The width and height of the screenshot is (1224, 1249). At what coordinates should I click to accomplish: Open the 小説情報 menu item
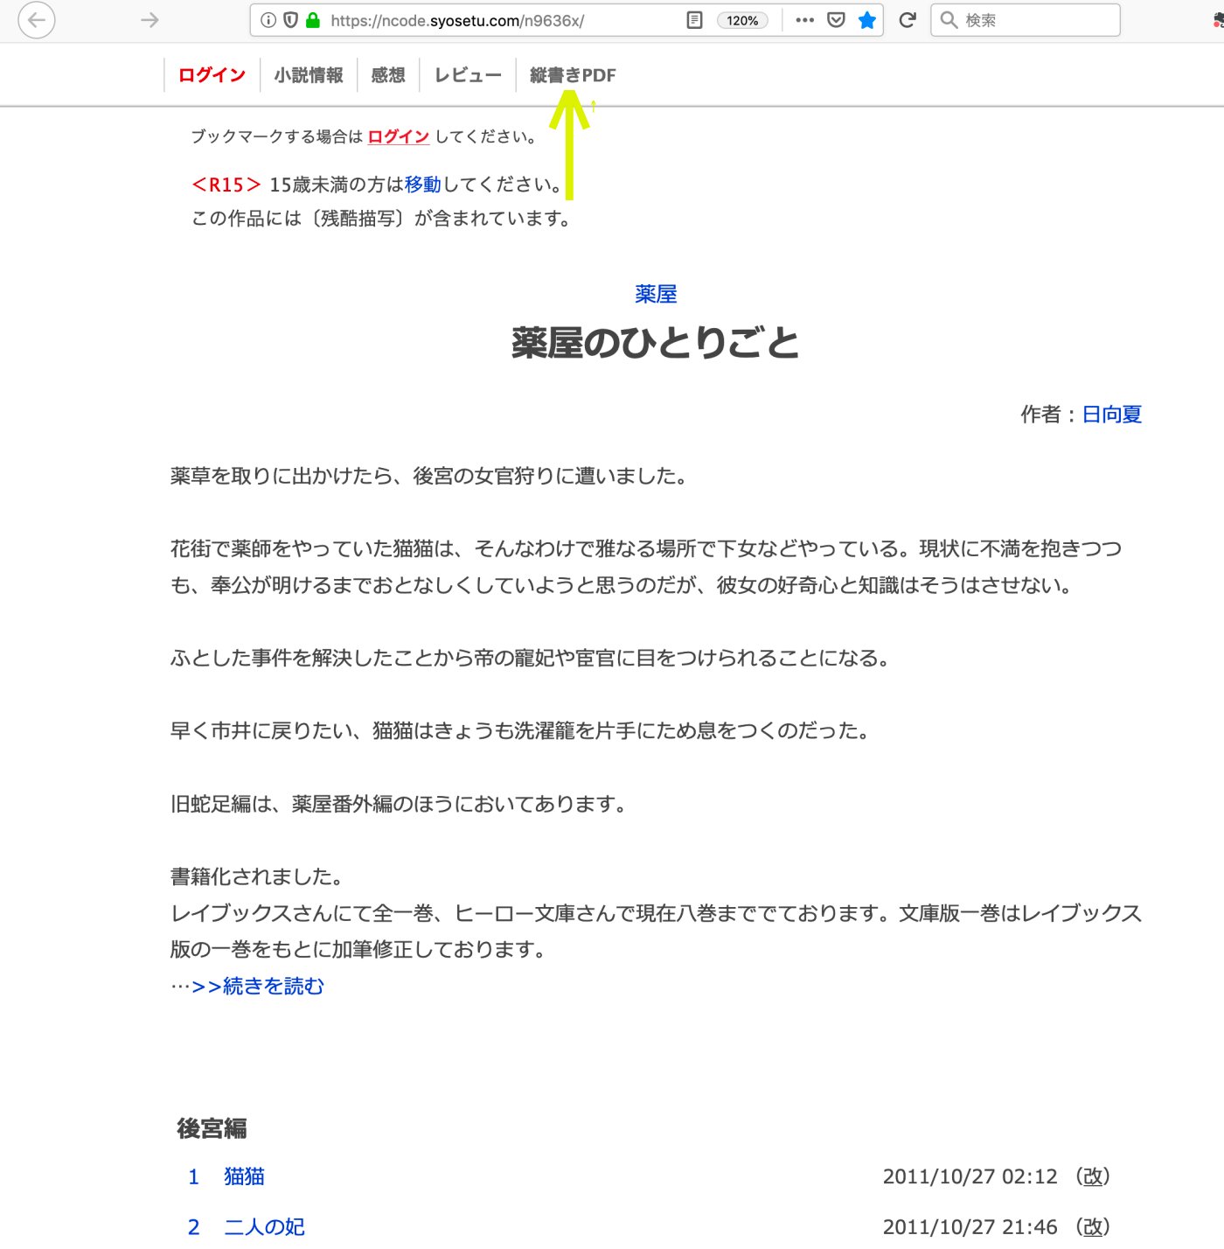point(309,75)
